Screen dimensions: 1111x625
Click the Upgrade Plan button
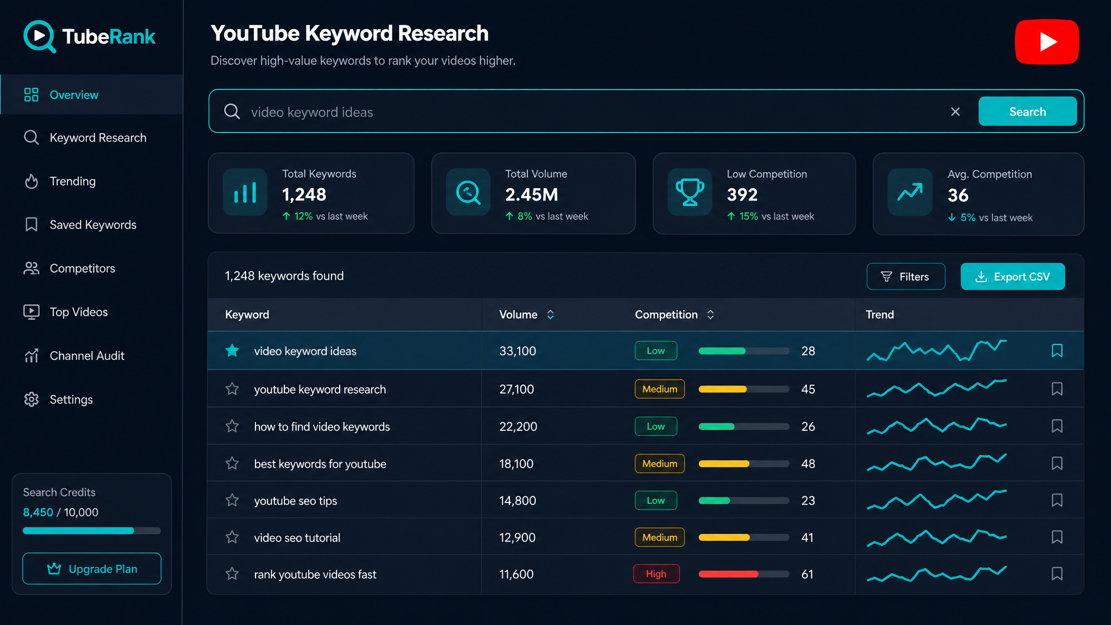92,569
